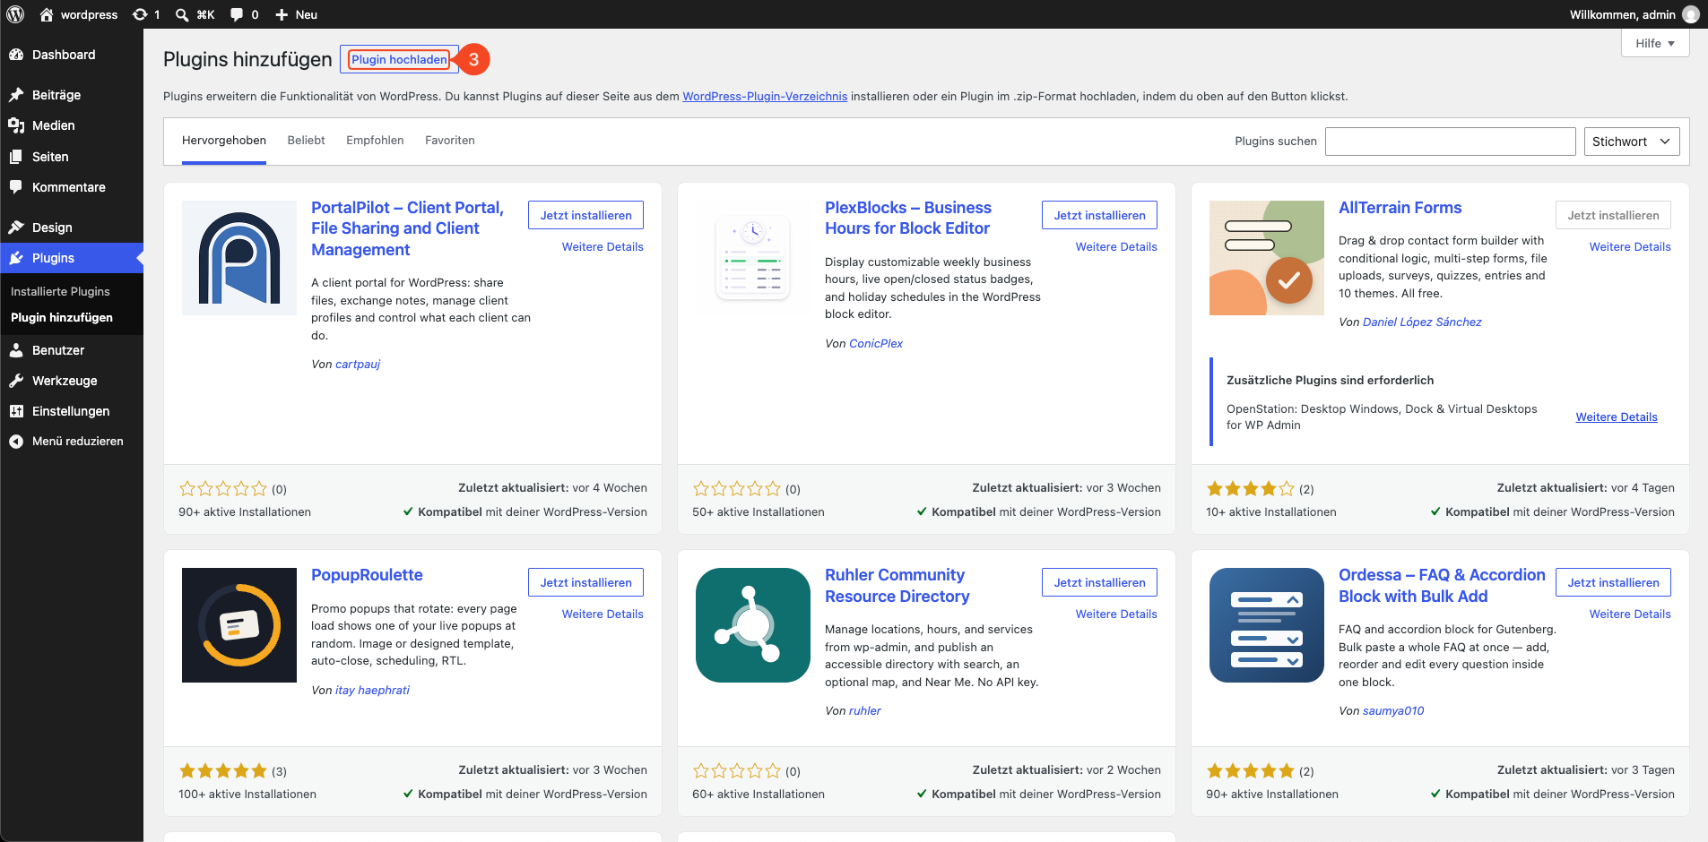Viewport: 1708px width, 842px height.
Task: Open the Stichwort search type dropdown
Action: click(1632, 142)
